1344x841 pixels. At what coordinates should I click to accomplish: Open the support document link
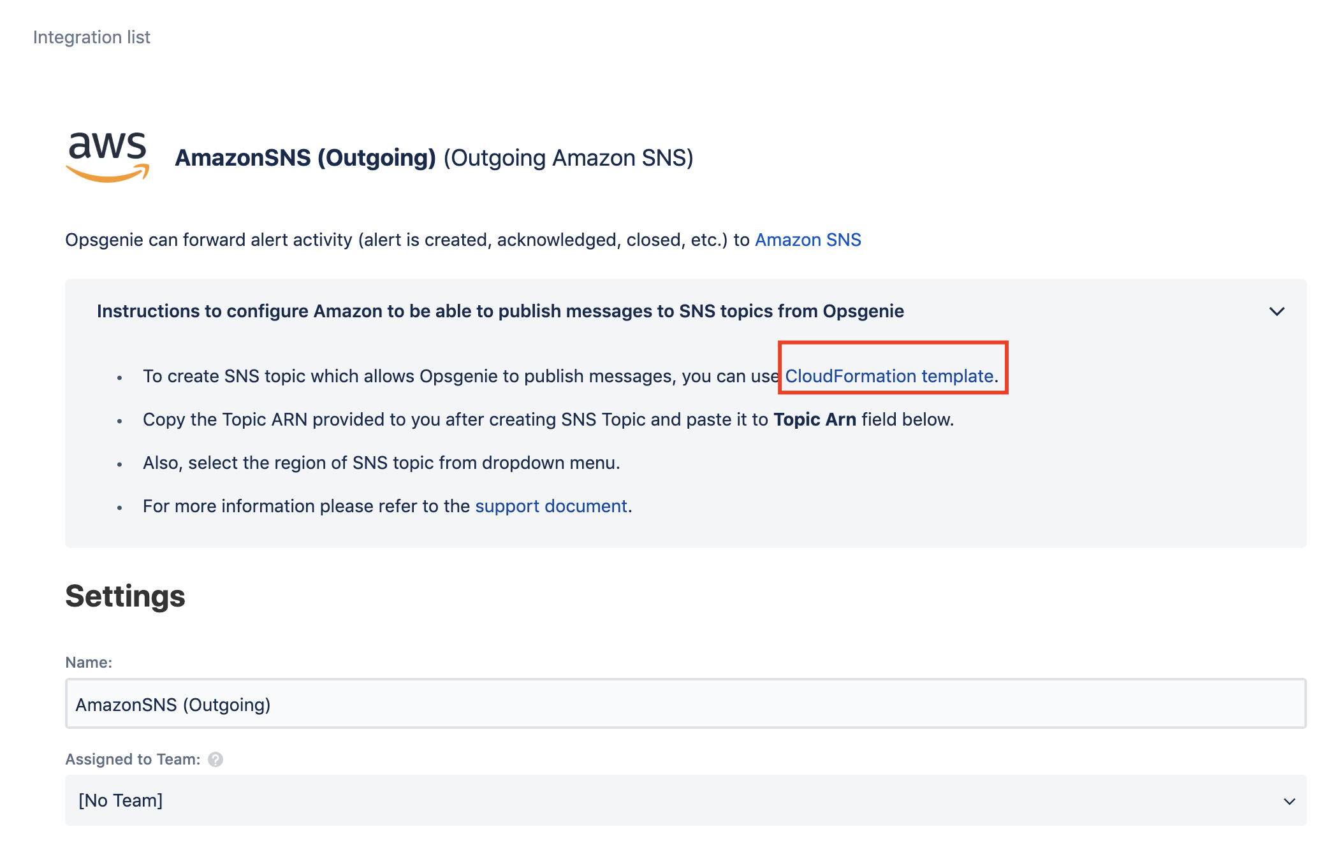(x=551, y=506)
